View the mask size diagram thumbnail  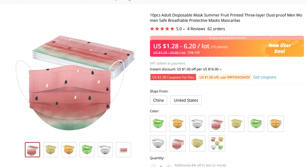[123, 150]
